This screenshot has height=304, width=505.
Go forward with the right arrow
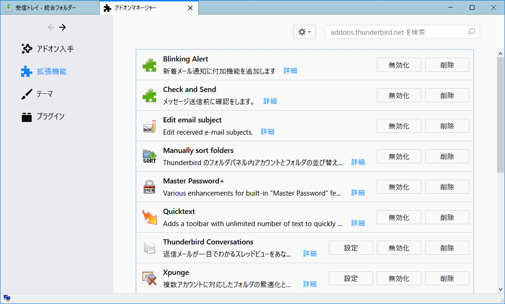click(x=62, y=27)
